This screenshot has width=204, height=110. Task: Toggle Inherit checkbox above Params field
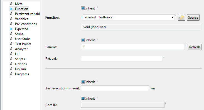(83, 40)
